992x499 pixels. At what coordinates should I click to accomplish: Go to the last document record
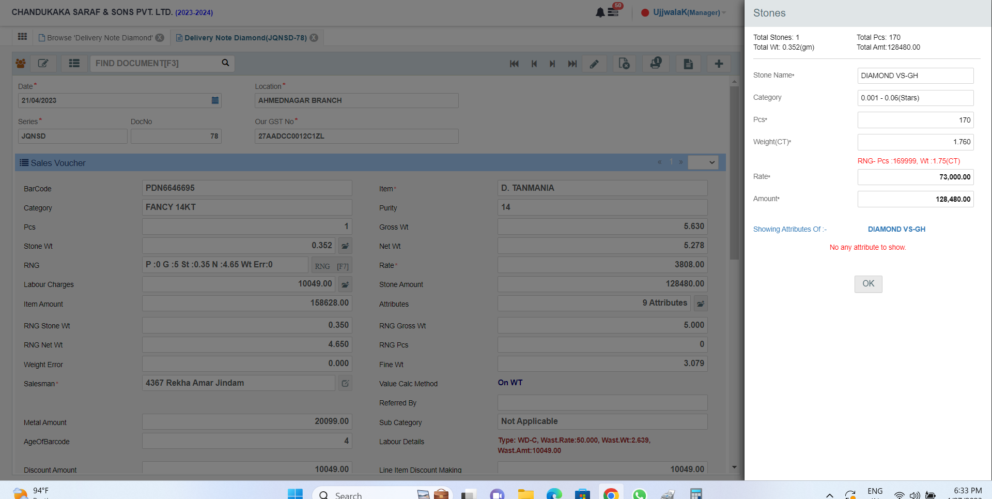click(572, 64)
